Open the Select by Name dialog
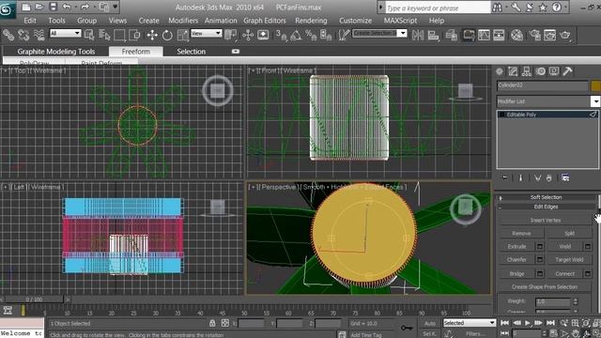Image resolution: width=601 pixels, height=338 pixels. click(x=104, y=36)
